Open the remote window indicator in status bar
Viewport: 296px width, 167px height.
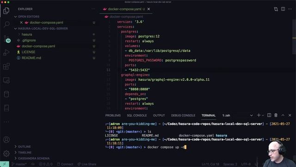tap(5, 164)
